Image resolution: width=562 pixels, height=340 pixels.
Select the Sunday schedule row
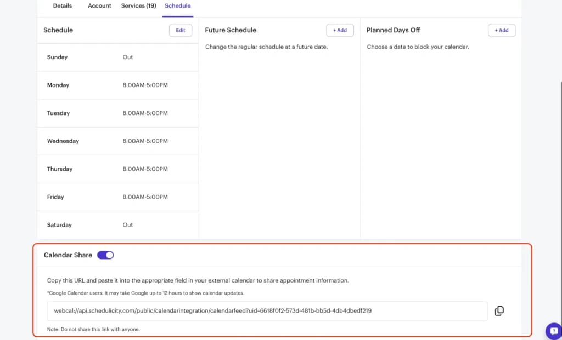click(117, 57)
